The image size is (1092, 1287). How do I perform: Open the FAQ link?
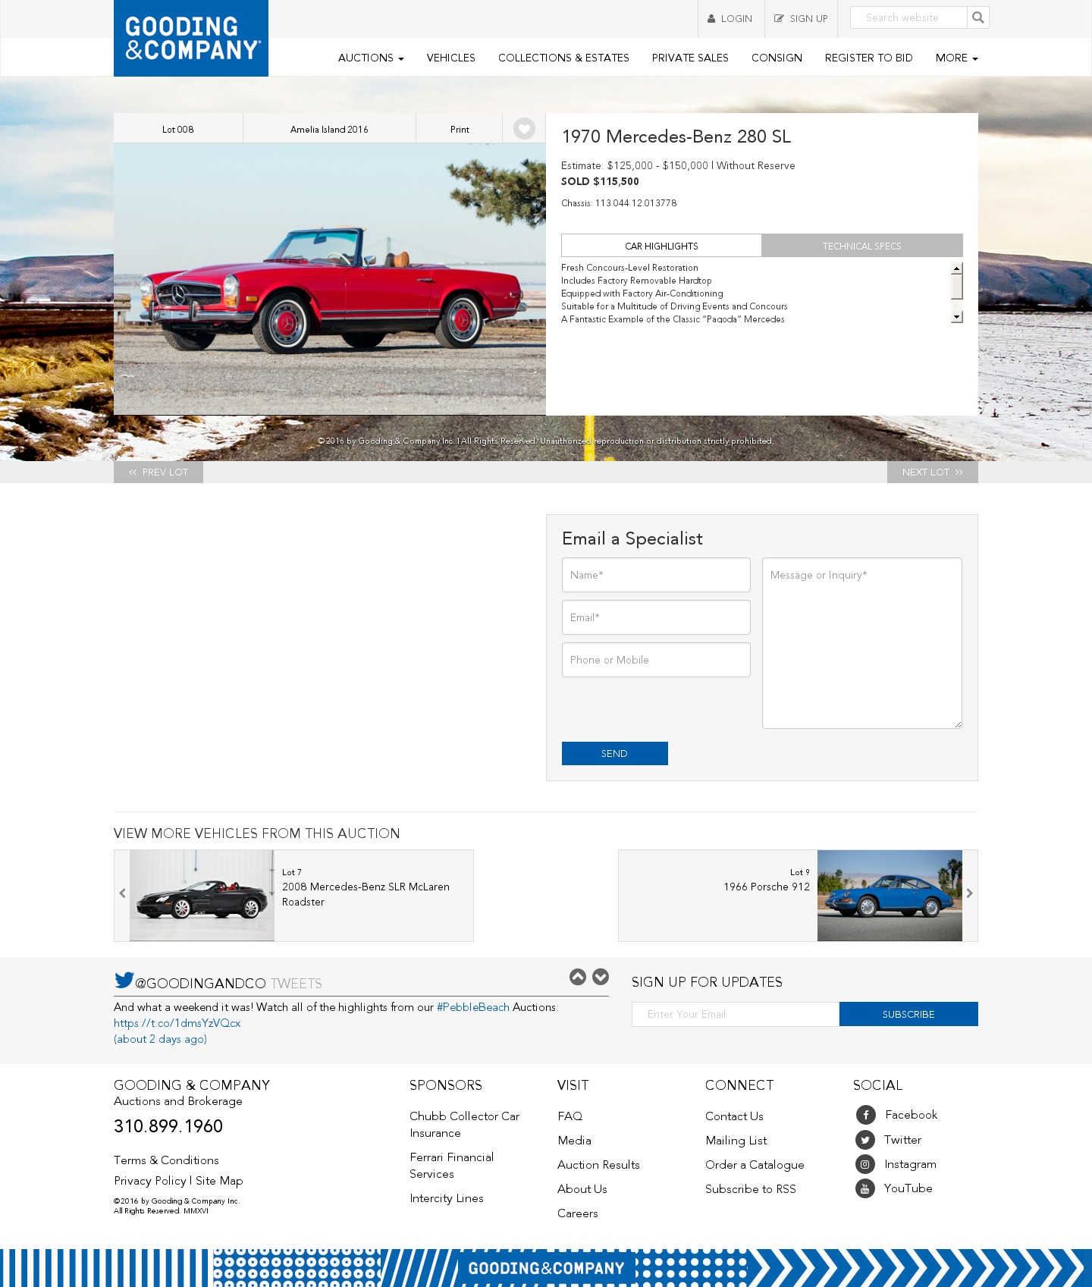point(570,1116)
